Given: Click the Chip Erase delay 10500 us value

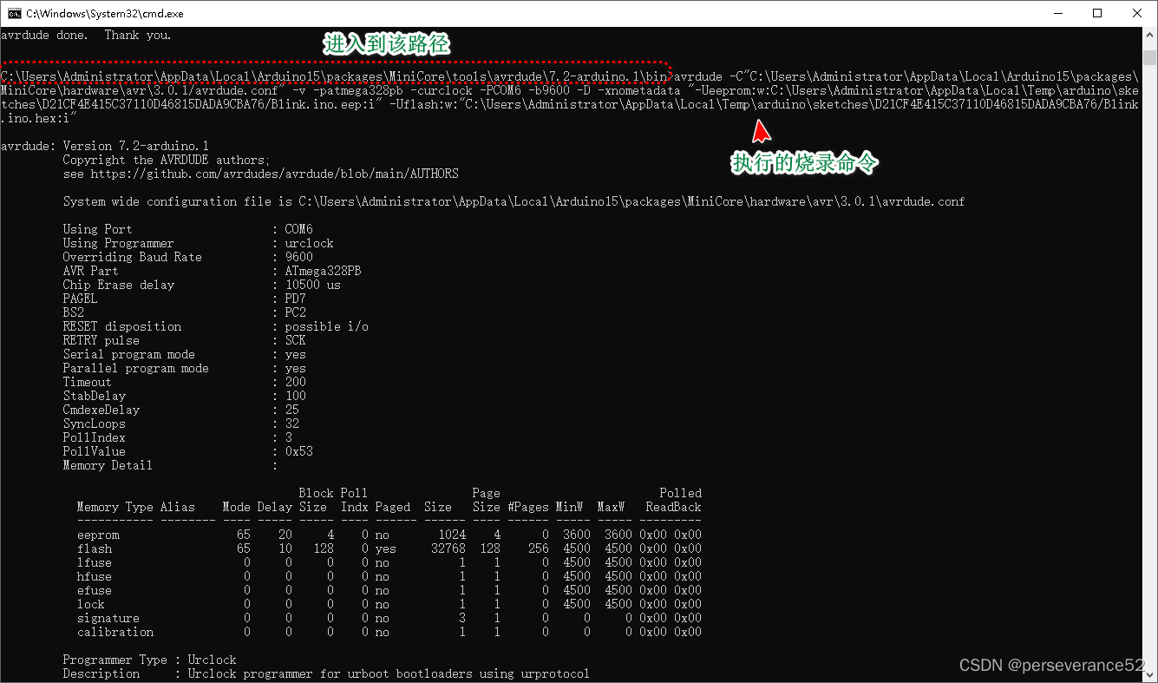Looking at the screenshot, I should pyautogui.click(x=312, y=285).
